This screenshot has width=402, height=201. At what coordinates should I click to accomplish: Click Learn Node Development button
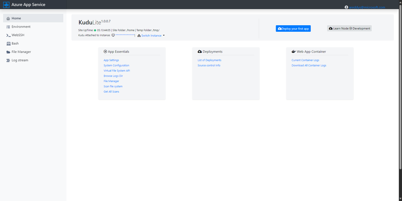point(349,28)
